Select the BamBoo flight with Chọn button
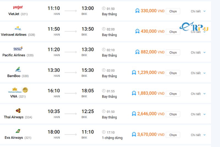220x147 pixels. [x=173, y=73]
